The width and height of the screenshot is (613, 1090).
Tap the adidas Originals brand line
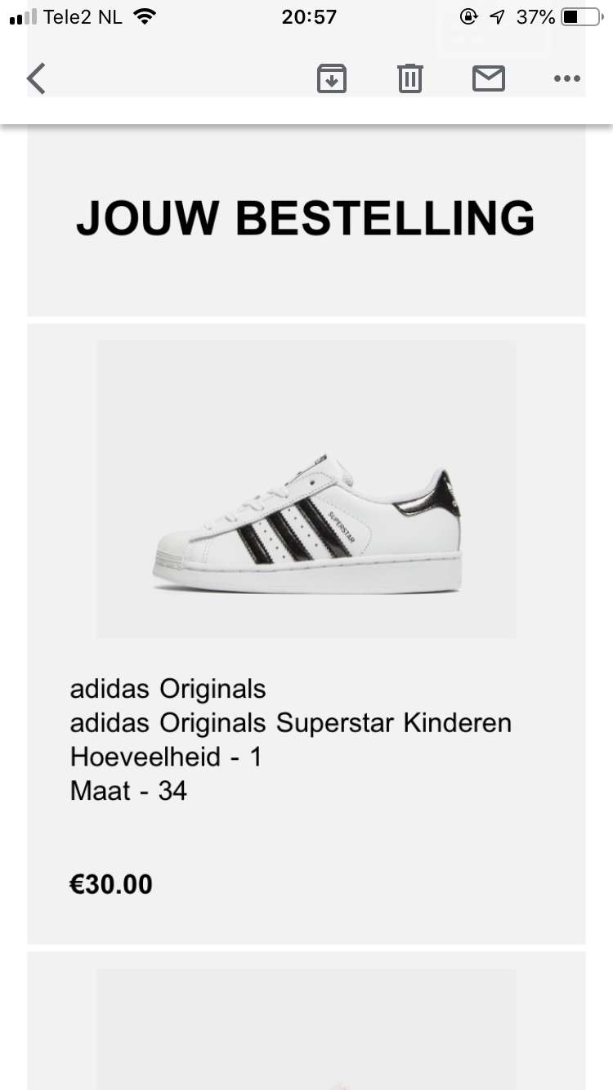[168, 689]
